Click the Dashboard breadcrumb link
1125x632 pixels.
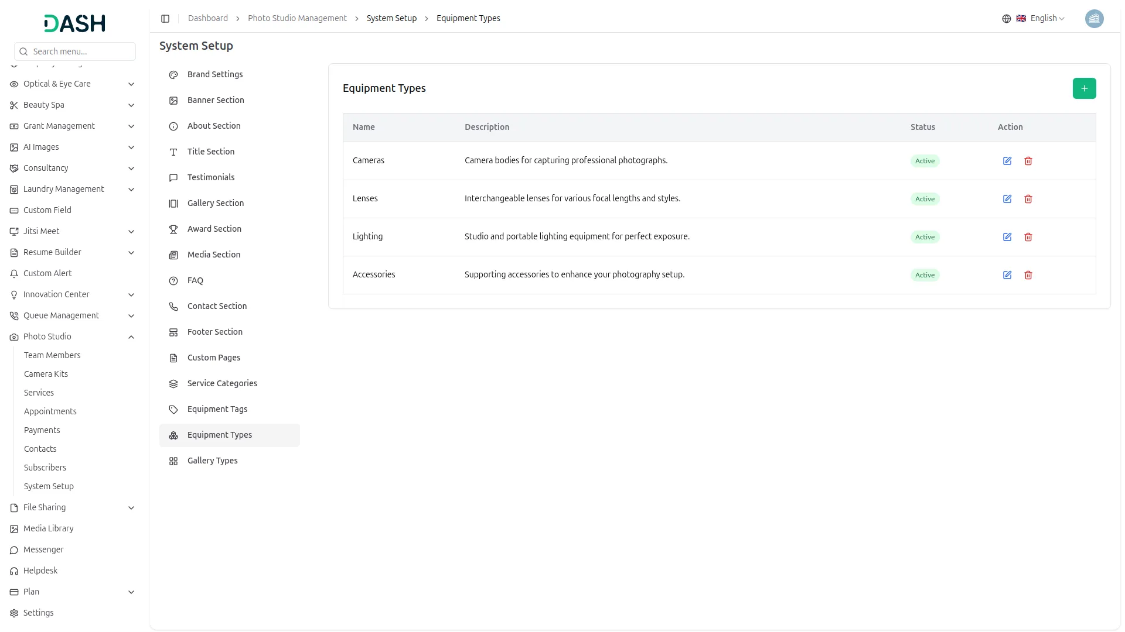(x=207, y=18)
